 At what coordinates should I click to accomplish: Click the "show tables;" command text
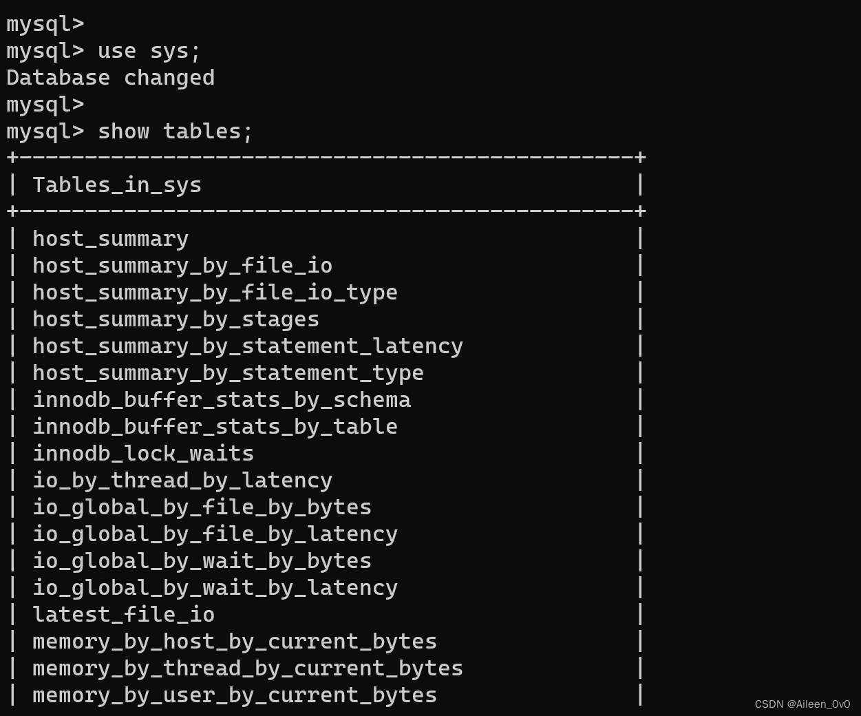175,131
